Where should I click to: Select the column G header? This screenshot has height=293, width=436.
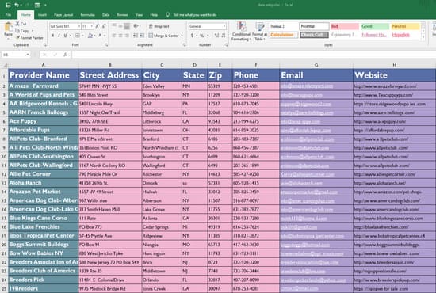click(x=316, y=65)
